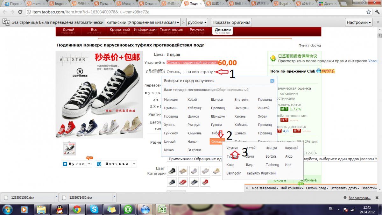Select the Детские navigation tab
Screen dimensions: 382x215
[223, 31]
